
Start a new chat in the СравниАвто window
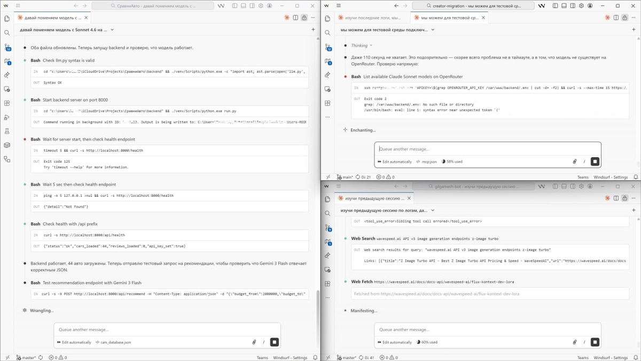(x=313, y=30)
